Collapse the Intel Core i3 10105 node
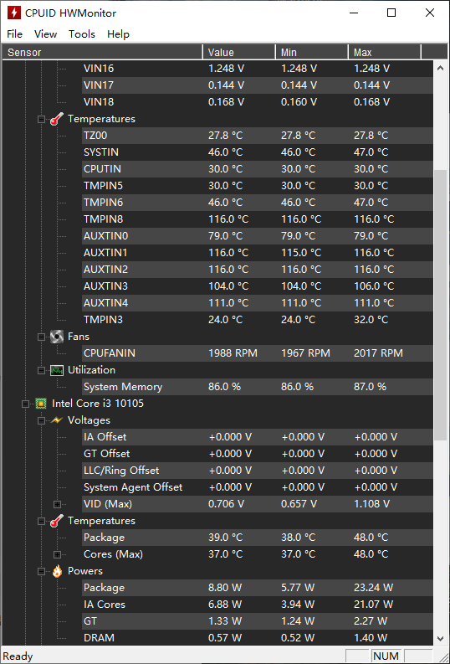Screen dimensions: 450x664 (25, 404)
